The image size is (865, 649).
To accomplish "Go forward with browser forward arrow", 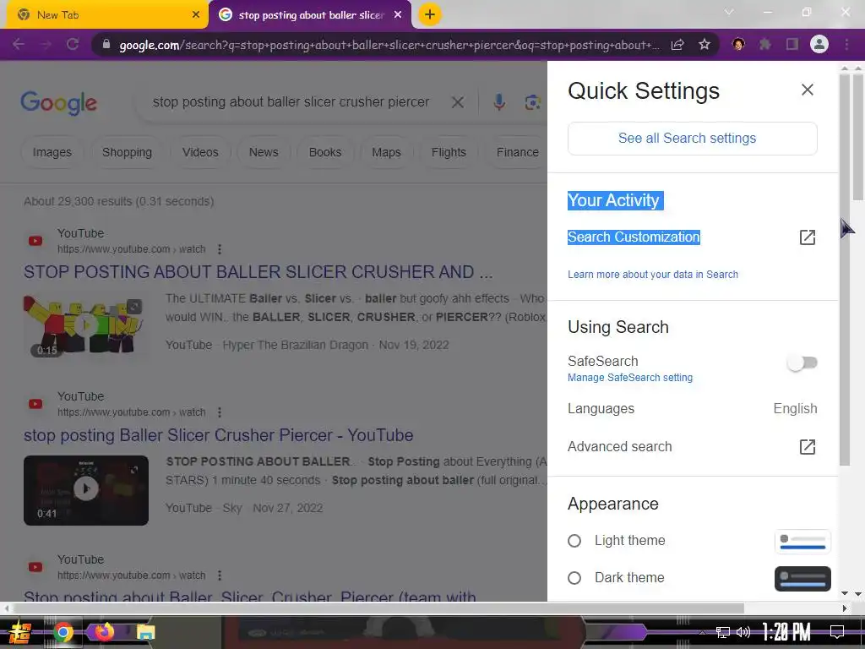I will click(46, 44).
